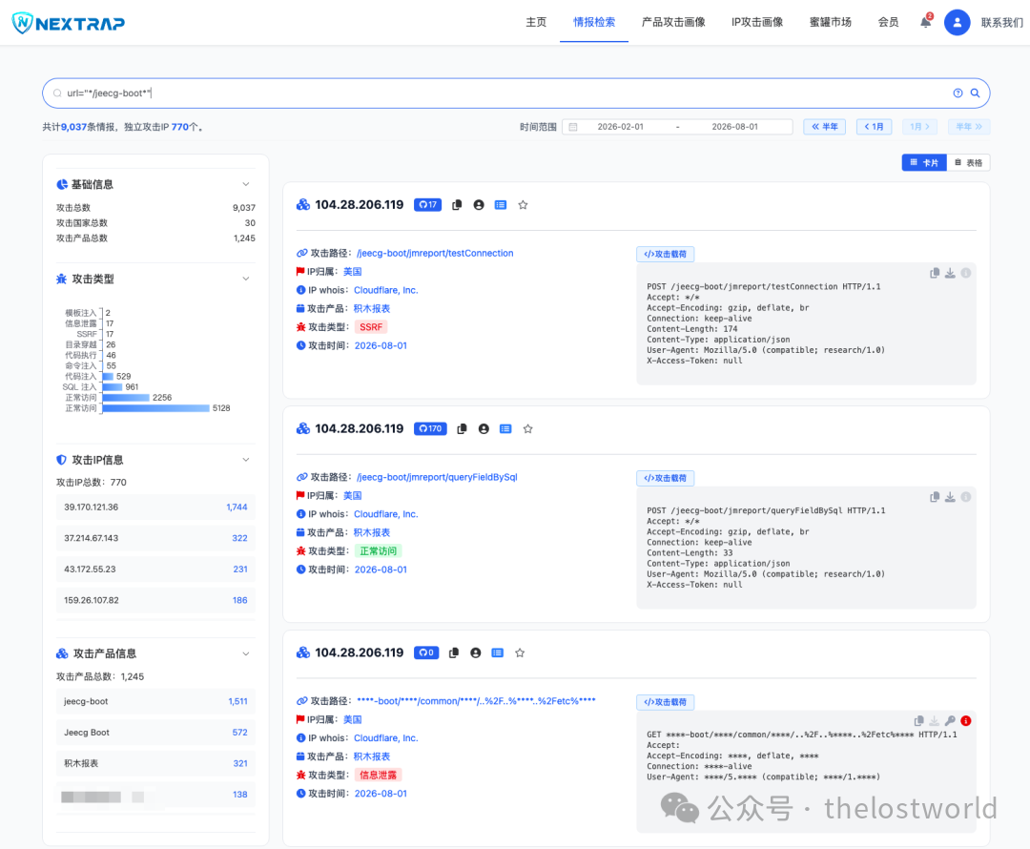Star the card with badge 0
The height and width of the screenshot is (849, 1030).
(520, 653)
